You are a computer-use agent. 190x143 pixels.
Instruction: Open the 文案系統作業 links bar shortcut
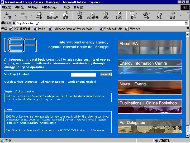tap(20, 29)
